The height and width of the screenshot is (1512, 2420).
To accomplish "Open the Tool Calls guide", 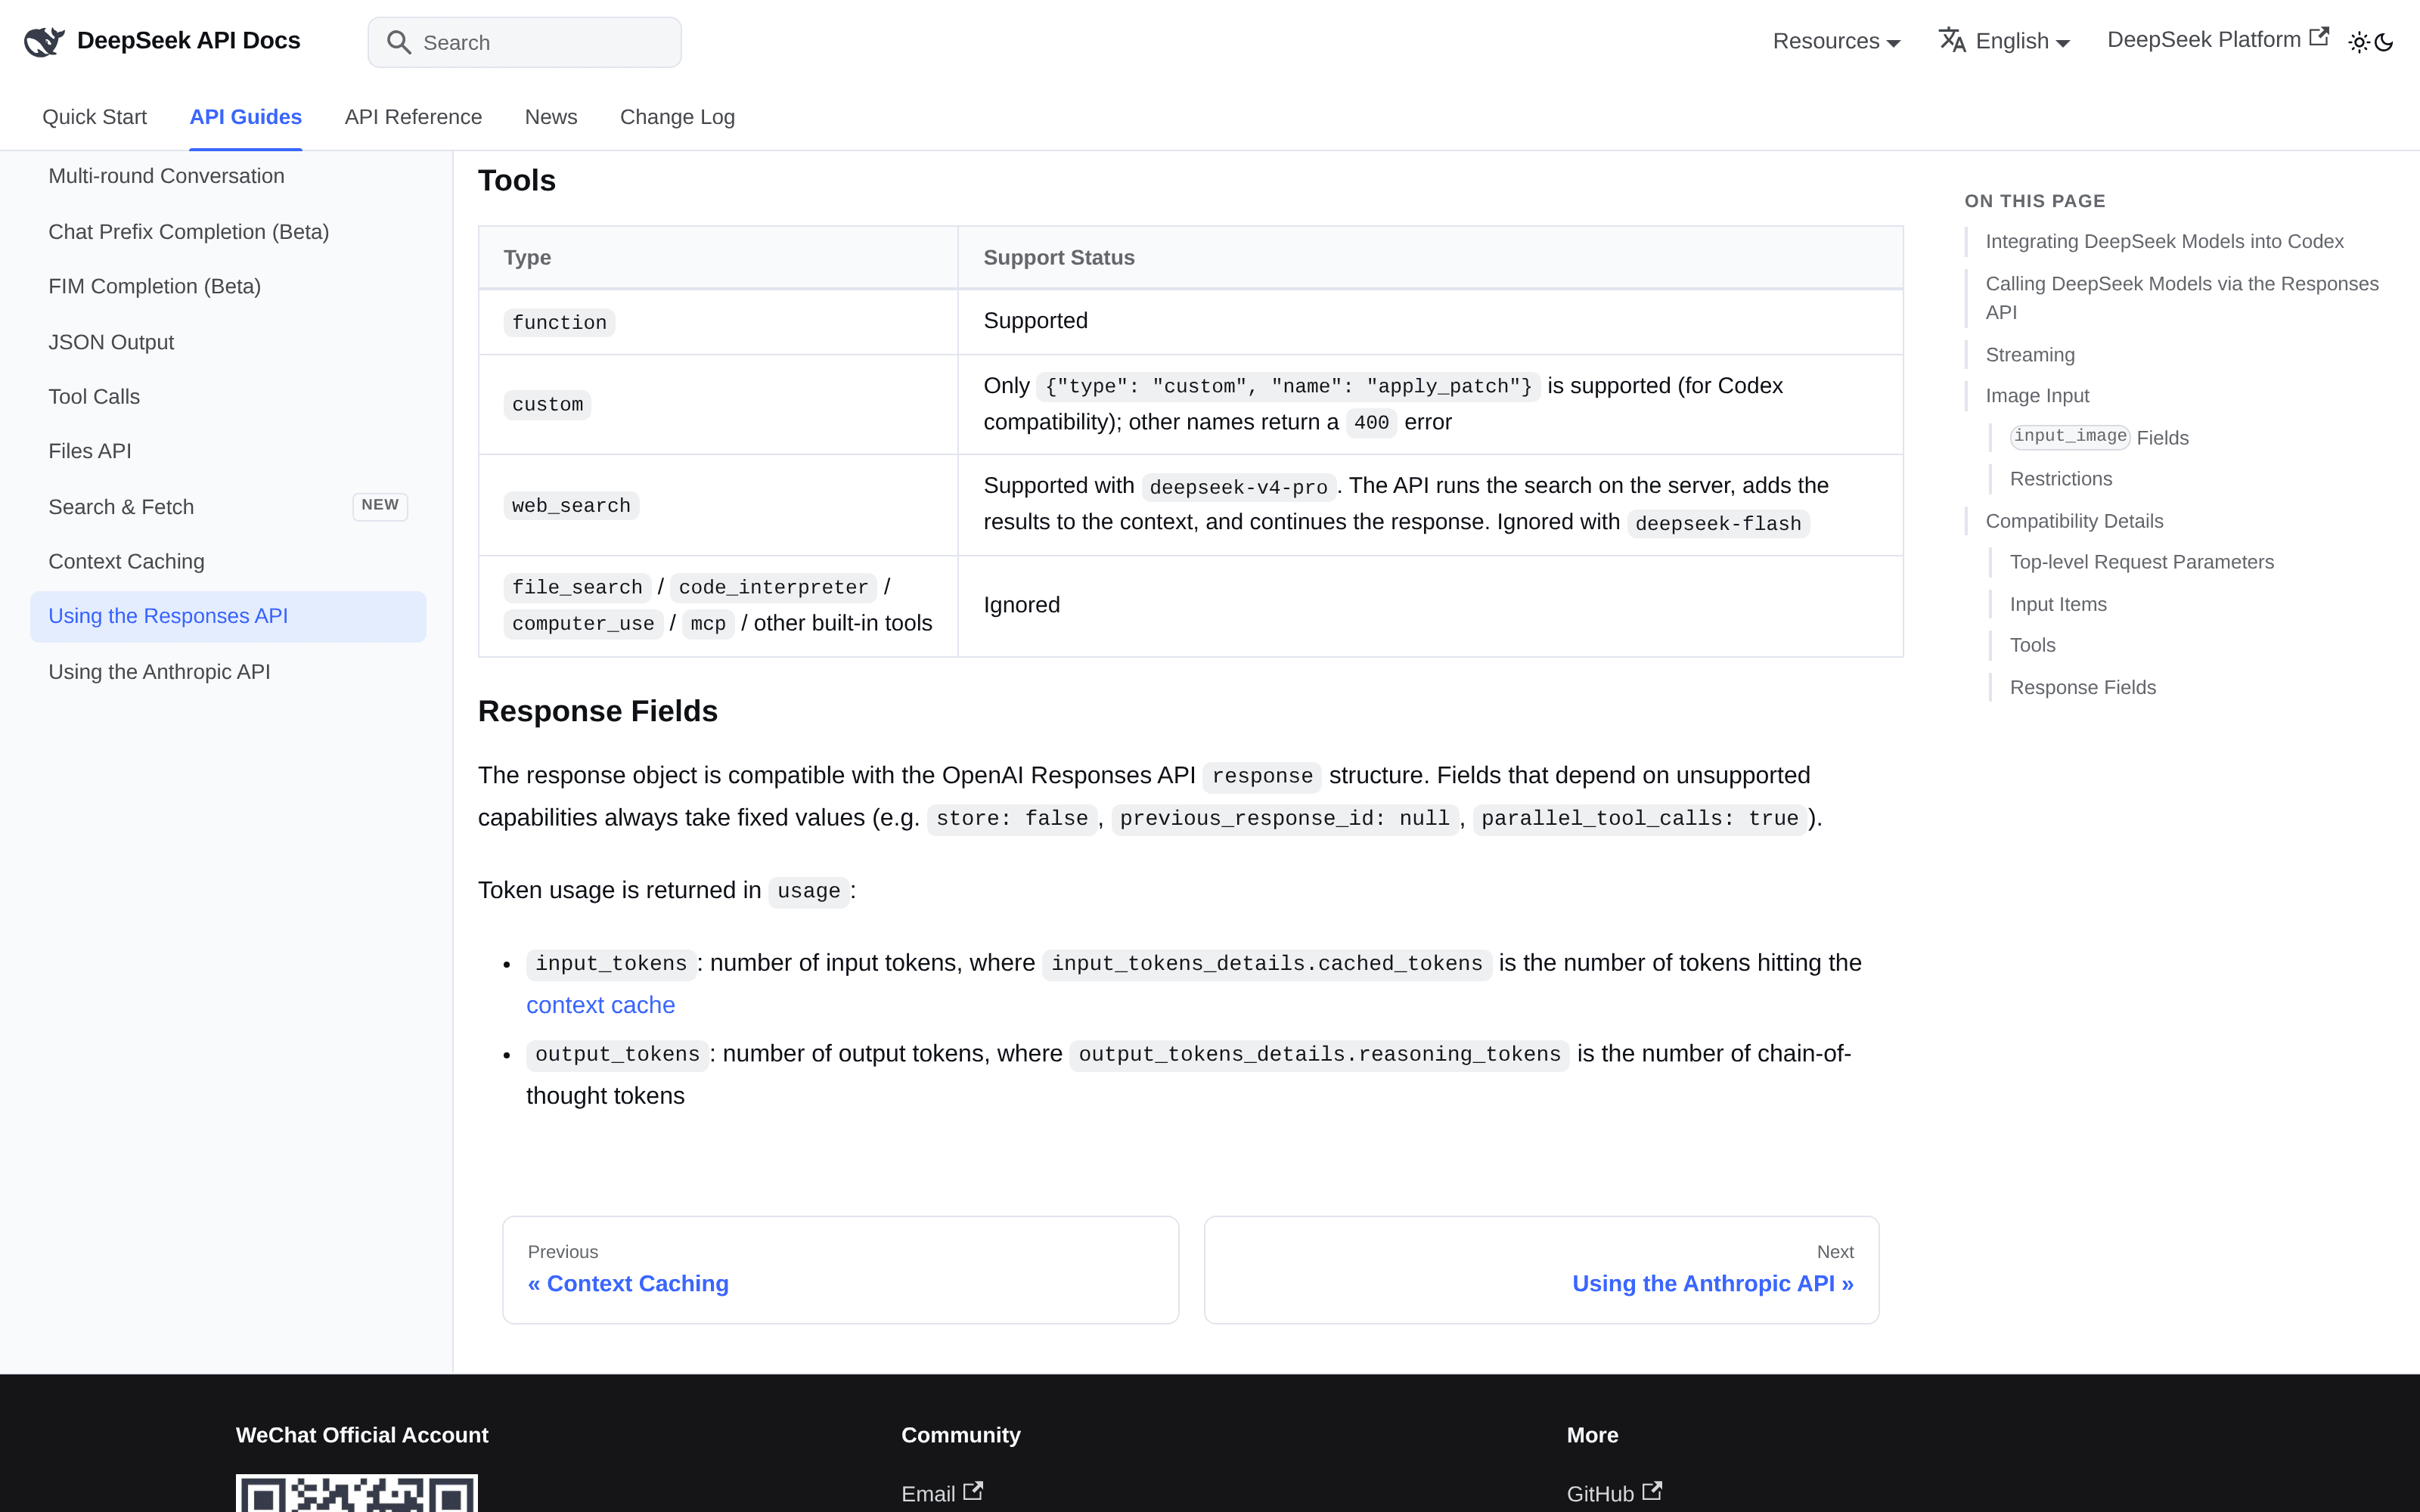I will [228, 397].
